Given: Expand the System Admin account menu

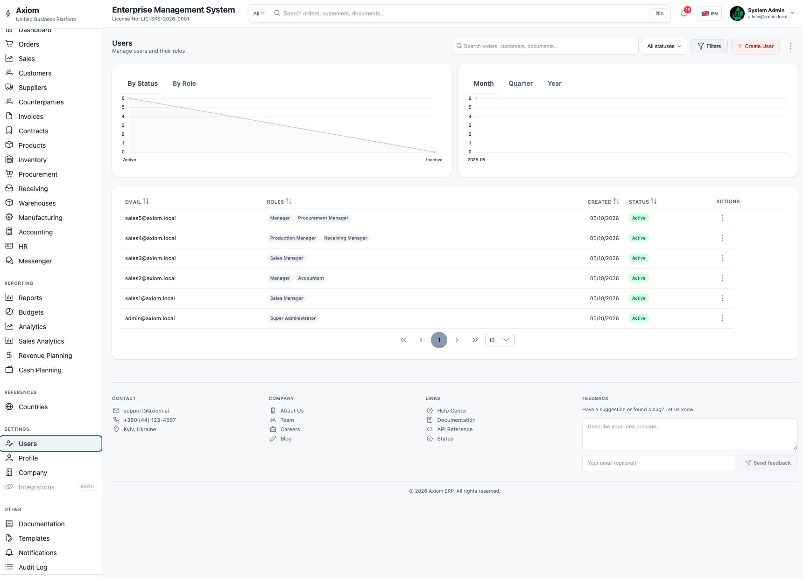Looking at the screenshot, I should click(x=762, y=14).
